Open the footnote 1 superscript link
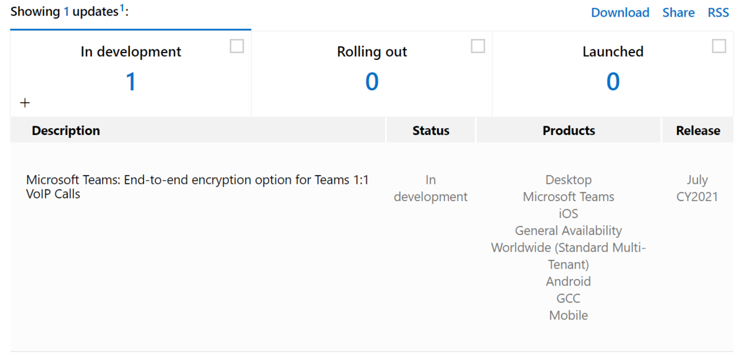 pyautogui.click(x=122, y=8)
